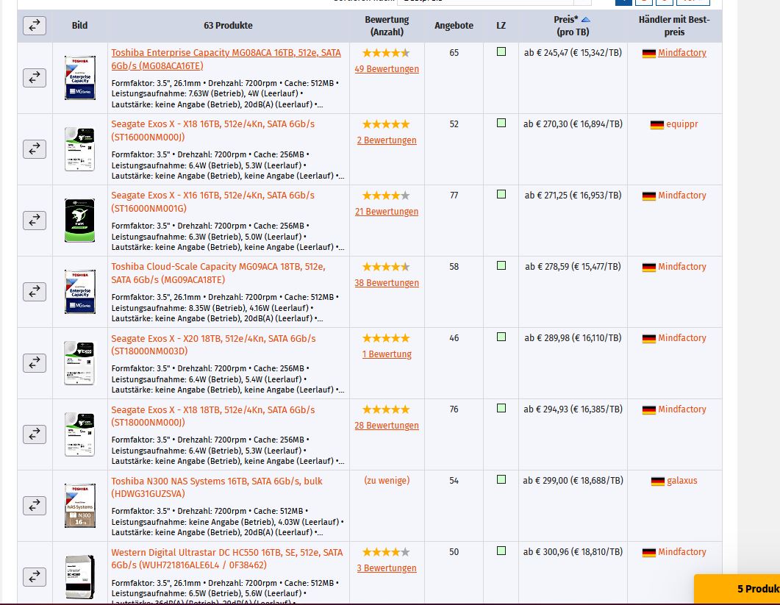Screen dimensions: 780x605
Task: Click the orange '5 Produk' compare button
Action: click(737, 589)
